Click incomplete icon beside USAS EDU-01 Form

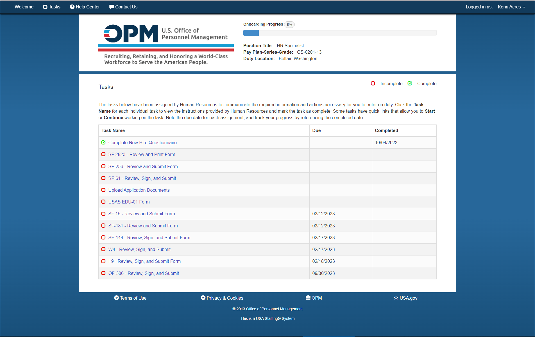pos(103,202)
